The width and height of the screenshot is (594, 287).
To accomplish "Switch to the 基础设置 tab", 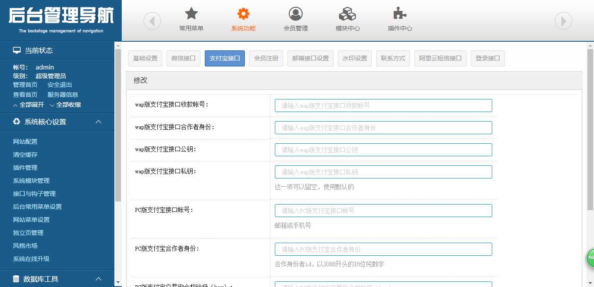I will [x=145, y=58].
